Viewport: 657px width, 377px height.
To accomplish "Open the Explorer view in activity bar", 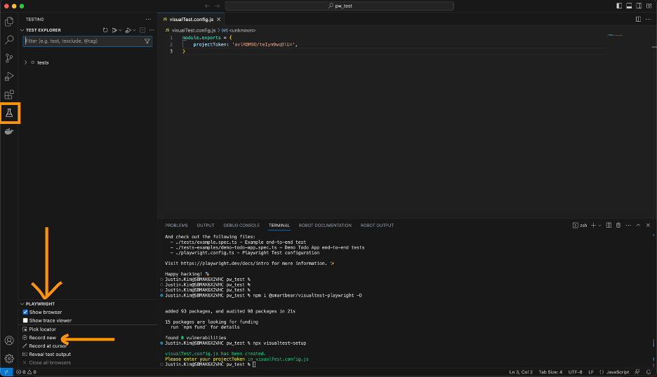I will click(x=9, y=21).
